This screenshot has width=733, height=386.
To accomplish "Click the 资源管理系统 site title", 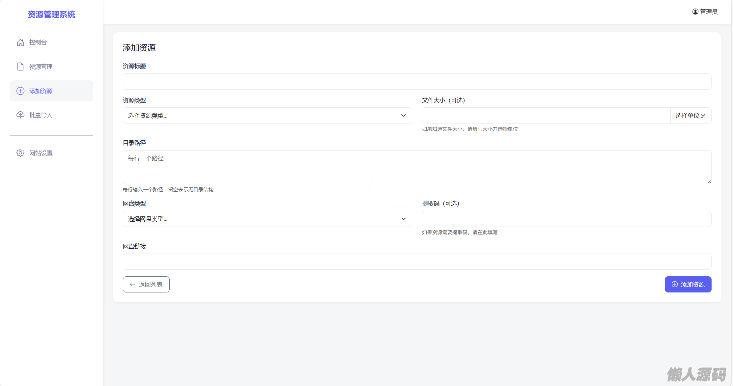I will [x=51, y=14].
